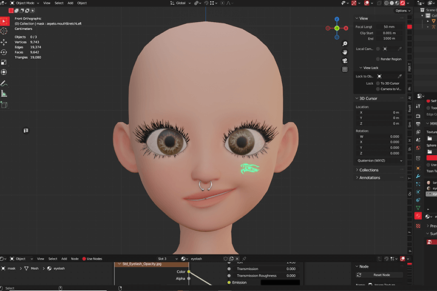Click the Emission color swatch

(x=280, y=283)
